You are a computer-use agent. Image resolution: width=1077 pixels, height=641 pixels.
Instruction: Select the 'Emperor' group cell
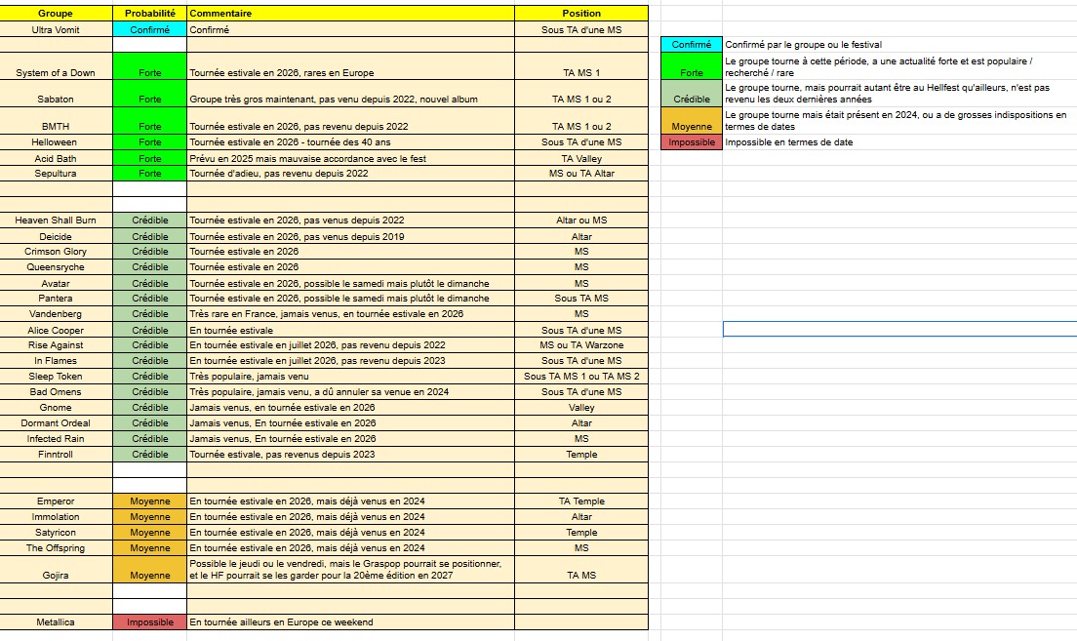(x=56, y=501)
